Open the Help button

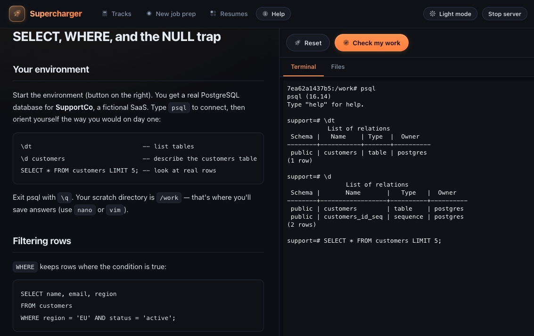273,14
